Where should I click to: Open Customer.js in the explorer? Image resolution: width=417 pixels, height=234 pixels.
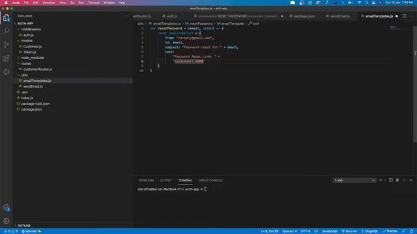pos(32,46)
